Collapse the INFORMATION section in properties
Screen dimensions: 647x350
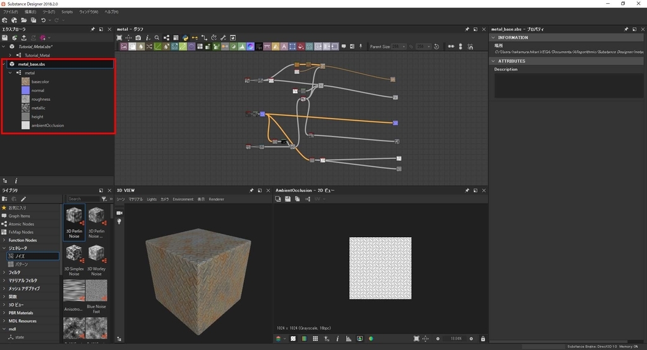493,37
